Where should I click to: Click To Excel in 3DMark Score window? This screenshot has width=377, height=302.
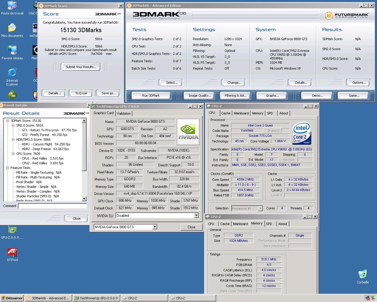81,93
